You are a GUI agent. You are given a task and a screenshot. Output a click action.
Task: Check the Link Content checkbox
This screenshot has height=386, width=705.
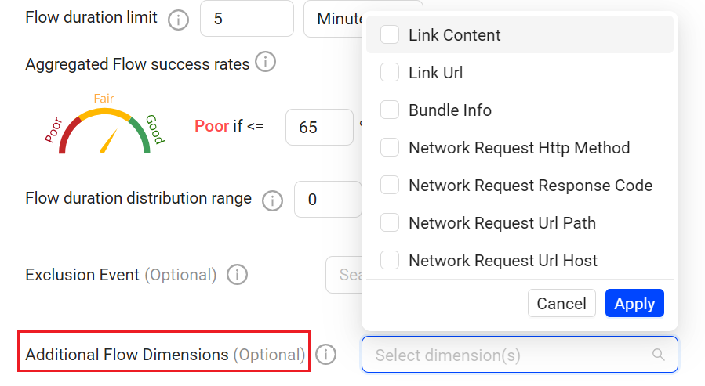point(390,35)
